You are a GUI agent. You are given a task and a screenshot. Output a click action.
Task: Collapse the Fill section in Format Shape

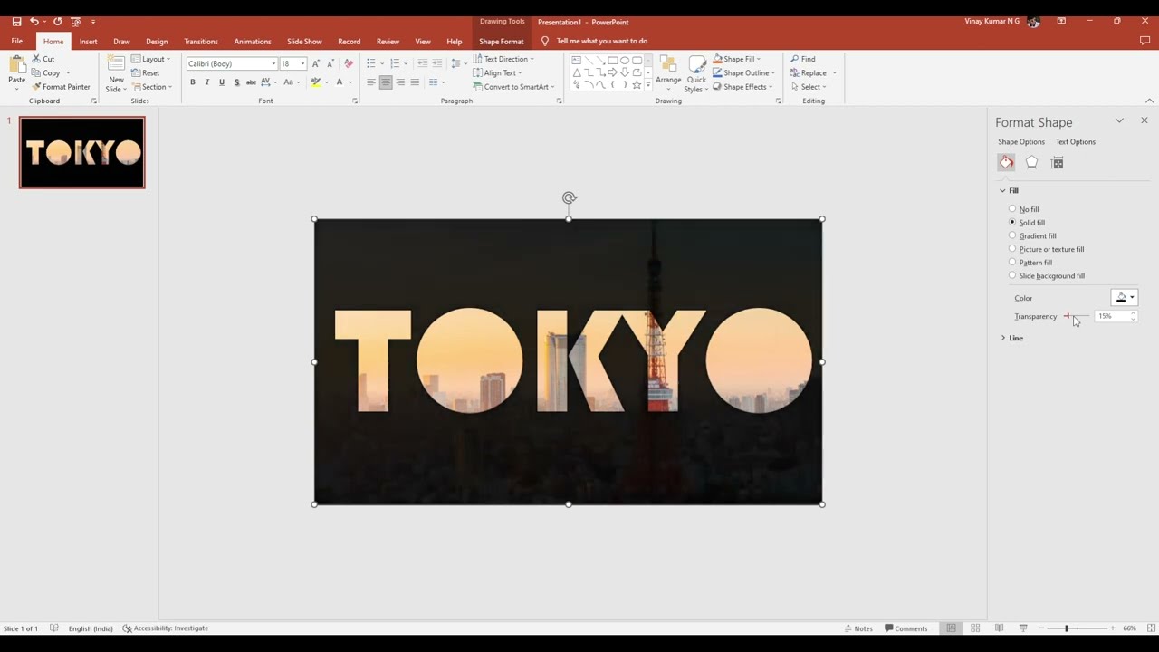tap(1010, 190)
